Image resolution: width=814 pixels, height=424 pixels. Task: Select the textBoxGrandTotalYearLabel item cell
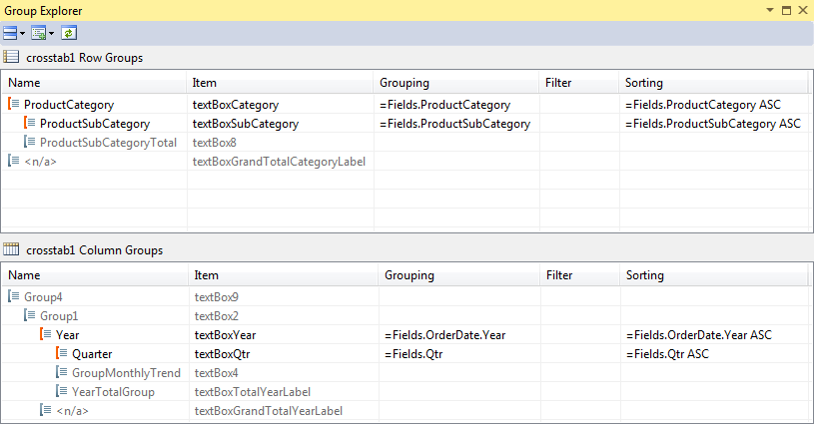(284, 410)
